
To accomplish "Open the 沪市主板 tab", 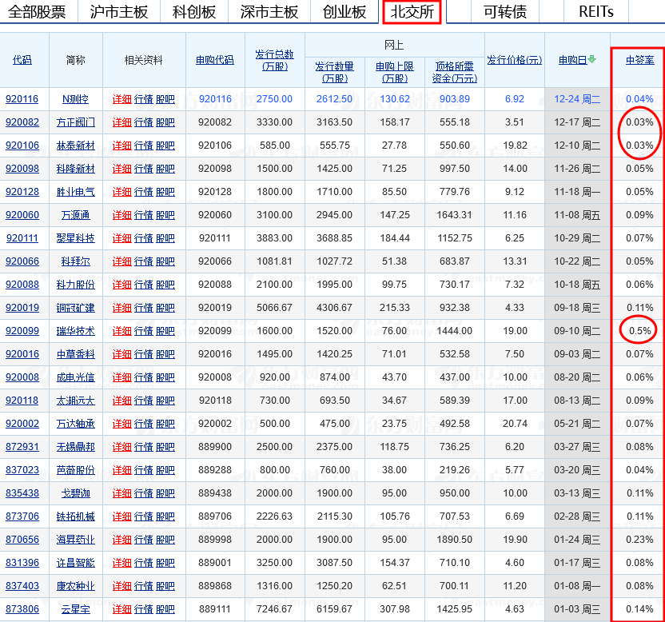I will [x=118, y=12].
